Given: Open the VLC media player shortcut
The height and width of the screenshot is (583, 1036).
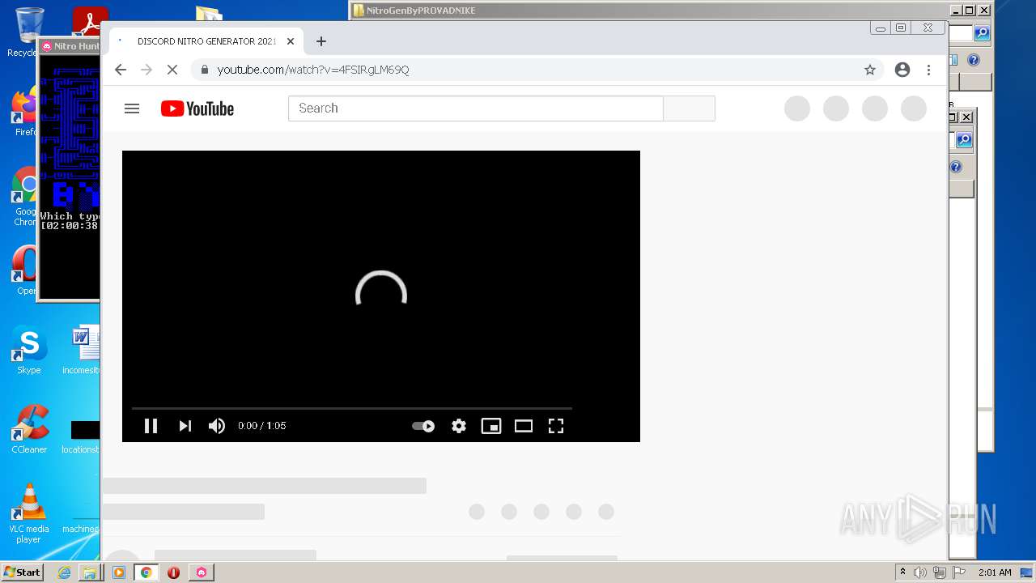Looking at the screenshot, I should 29,513.
